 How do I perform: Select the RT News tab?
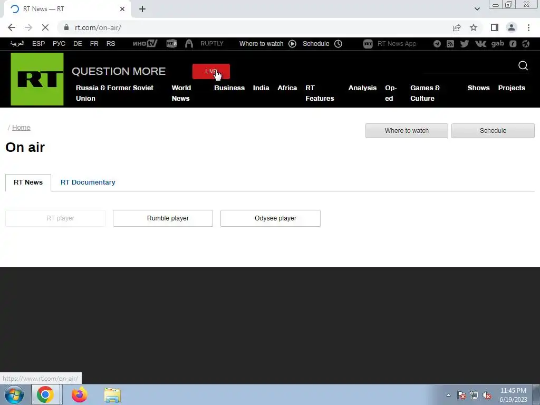pos(28,182)
